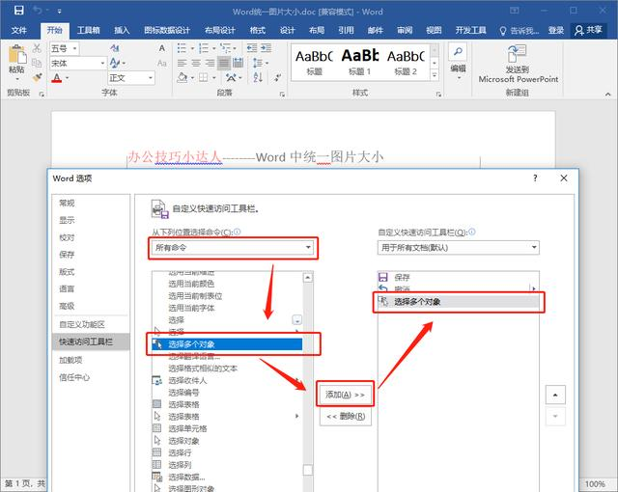Click the Decrease Indent icon
This screenshot has height=492, width=618.
pyautogui.click(x=252, y=48)
